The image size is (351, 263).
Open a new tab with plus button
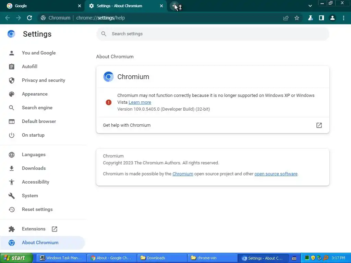click(x=174, y=6)
